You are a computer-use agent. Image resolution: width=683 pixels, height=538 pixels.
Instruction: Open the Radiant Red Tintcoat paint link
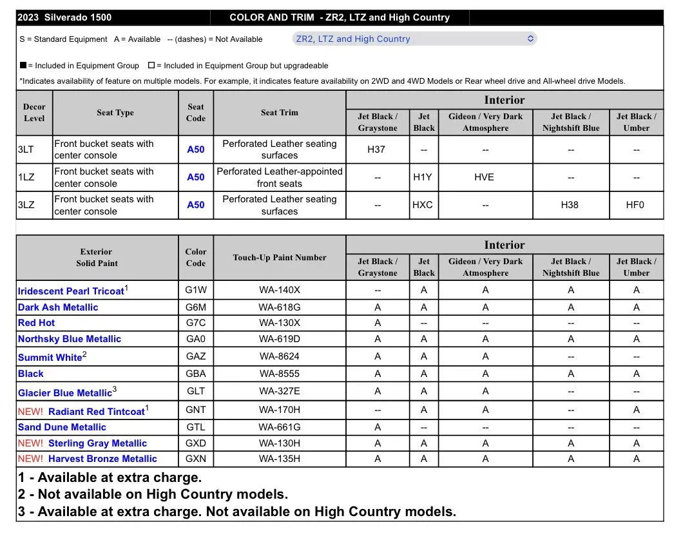click(x=96, y=412)
